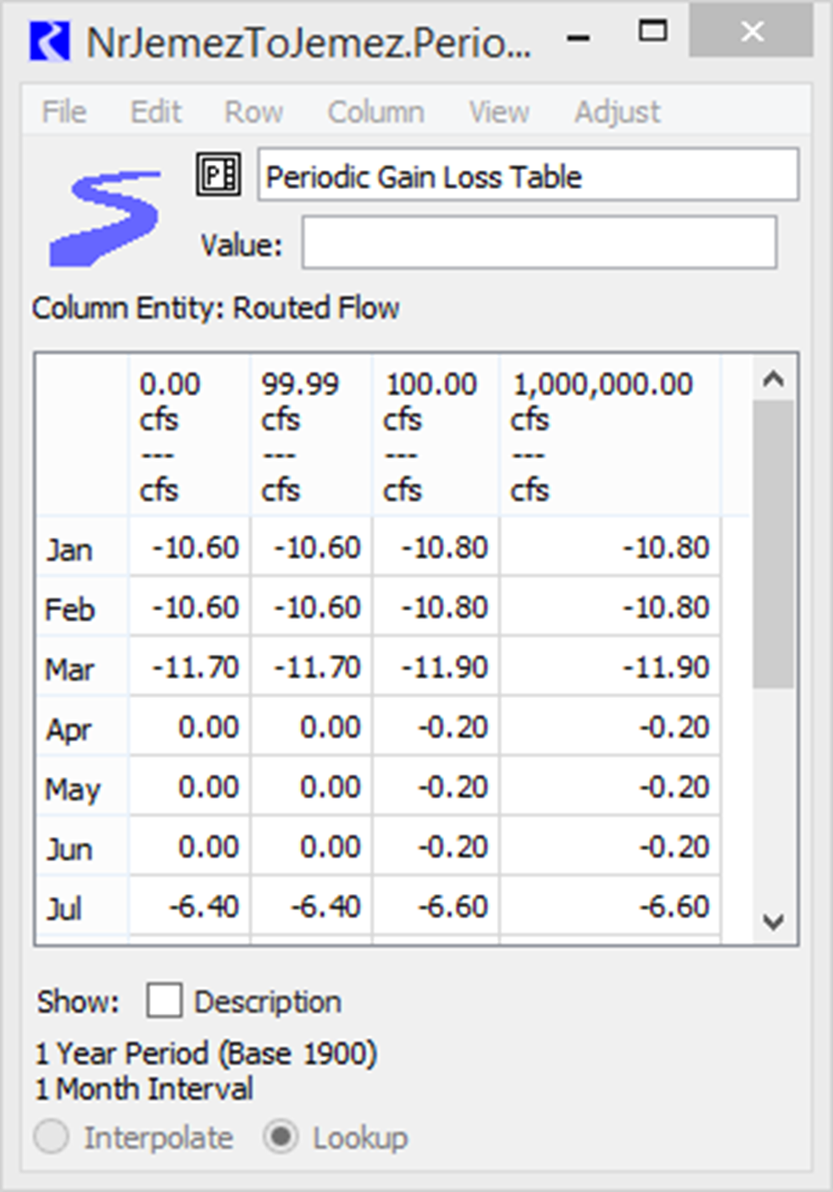Open the Column menu
This screenshot has width=833, height=1192.
376,112
